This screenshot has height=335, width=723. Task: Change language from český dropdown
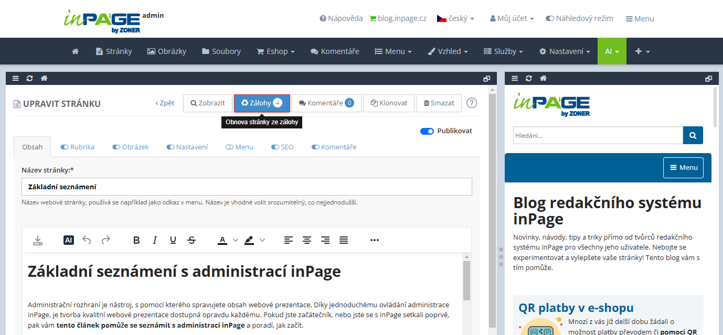455,18
